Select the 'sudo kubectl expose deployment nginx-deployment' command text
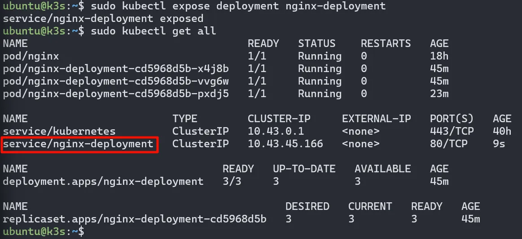Screen dimensions: 522x239 (238, 6)
